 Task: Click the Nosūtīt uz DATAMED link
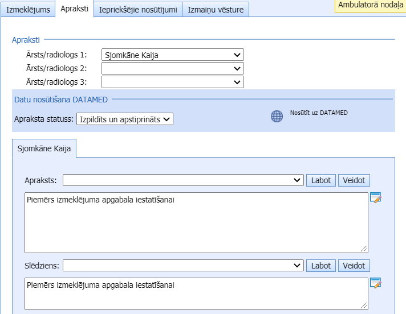pyautogui.click(x=319, y=113)
